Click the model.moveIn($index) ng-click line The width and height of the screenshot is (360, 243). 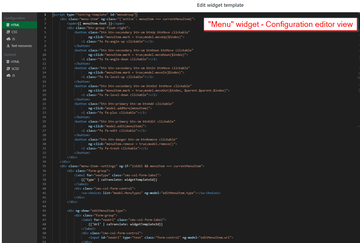pyautogui.click(x=136, y=72)
